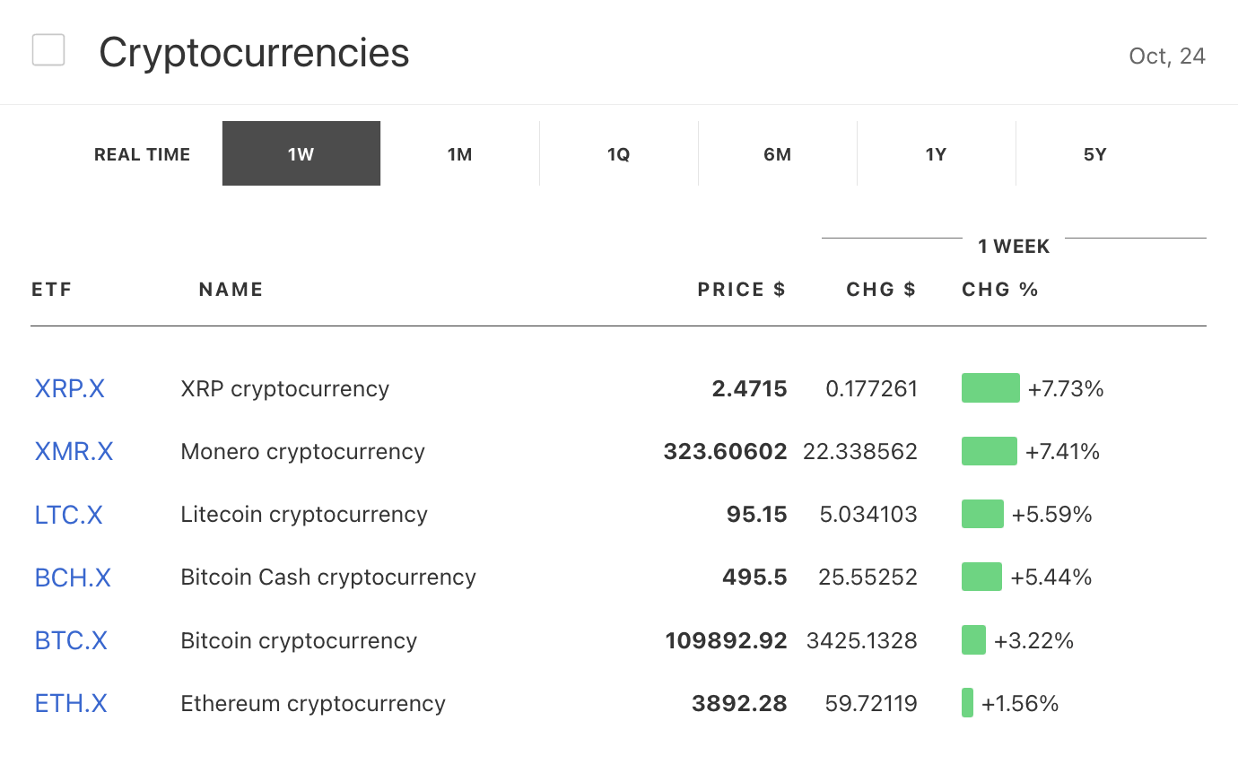Viewport: 1238px width, 773px height.
Task: Click the green bar for XRP +7.73%
Action: coord(990,388)
